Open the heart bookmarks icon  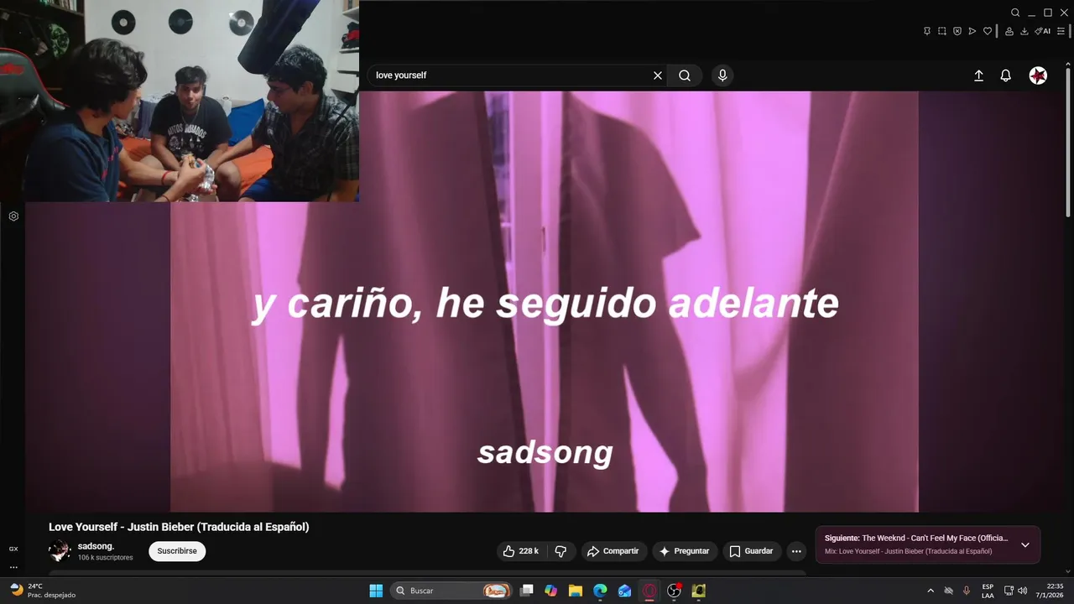pyautogui.click(x=988, y=31)
